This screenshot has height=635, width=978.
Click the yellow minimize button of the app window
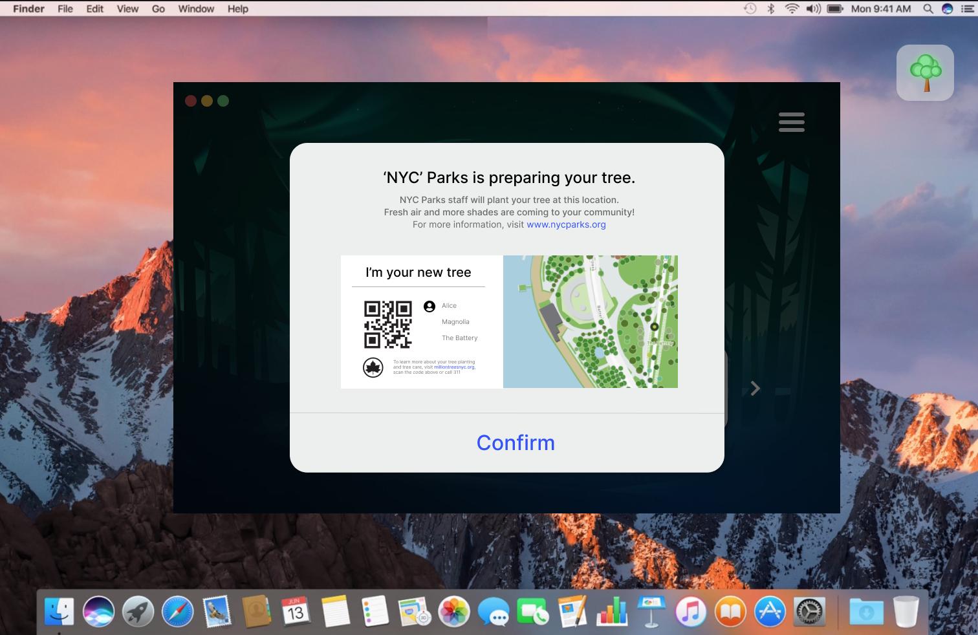point(207,101)
